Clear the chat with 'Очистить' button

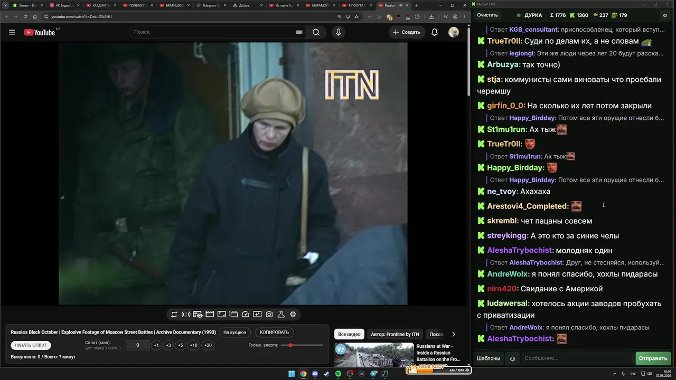pyautogui.click(x=487, y=15)
